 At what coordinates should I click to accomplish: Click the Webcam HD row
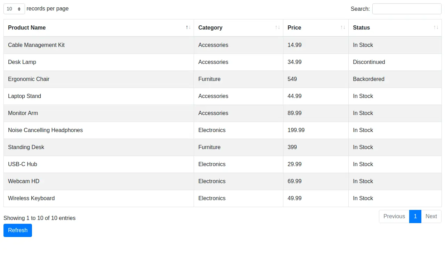(x=222, y=181)
